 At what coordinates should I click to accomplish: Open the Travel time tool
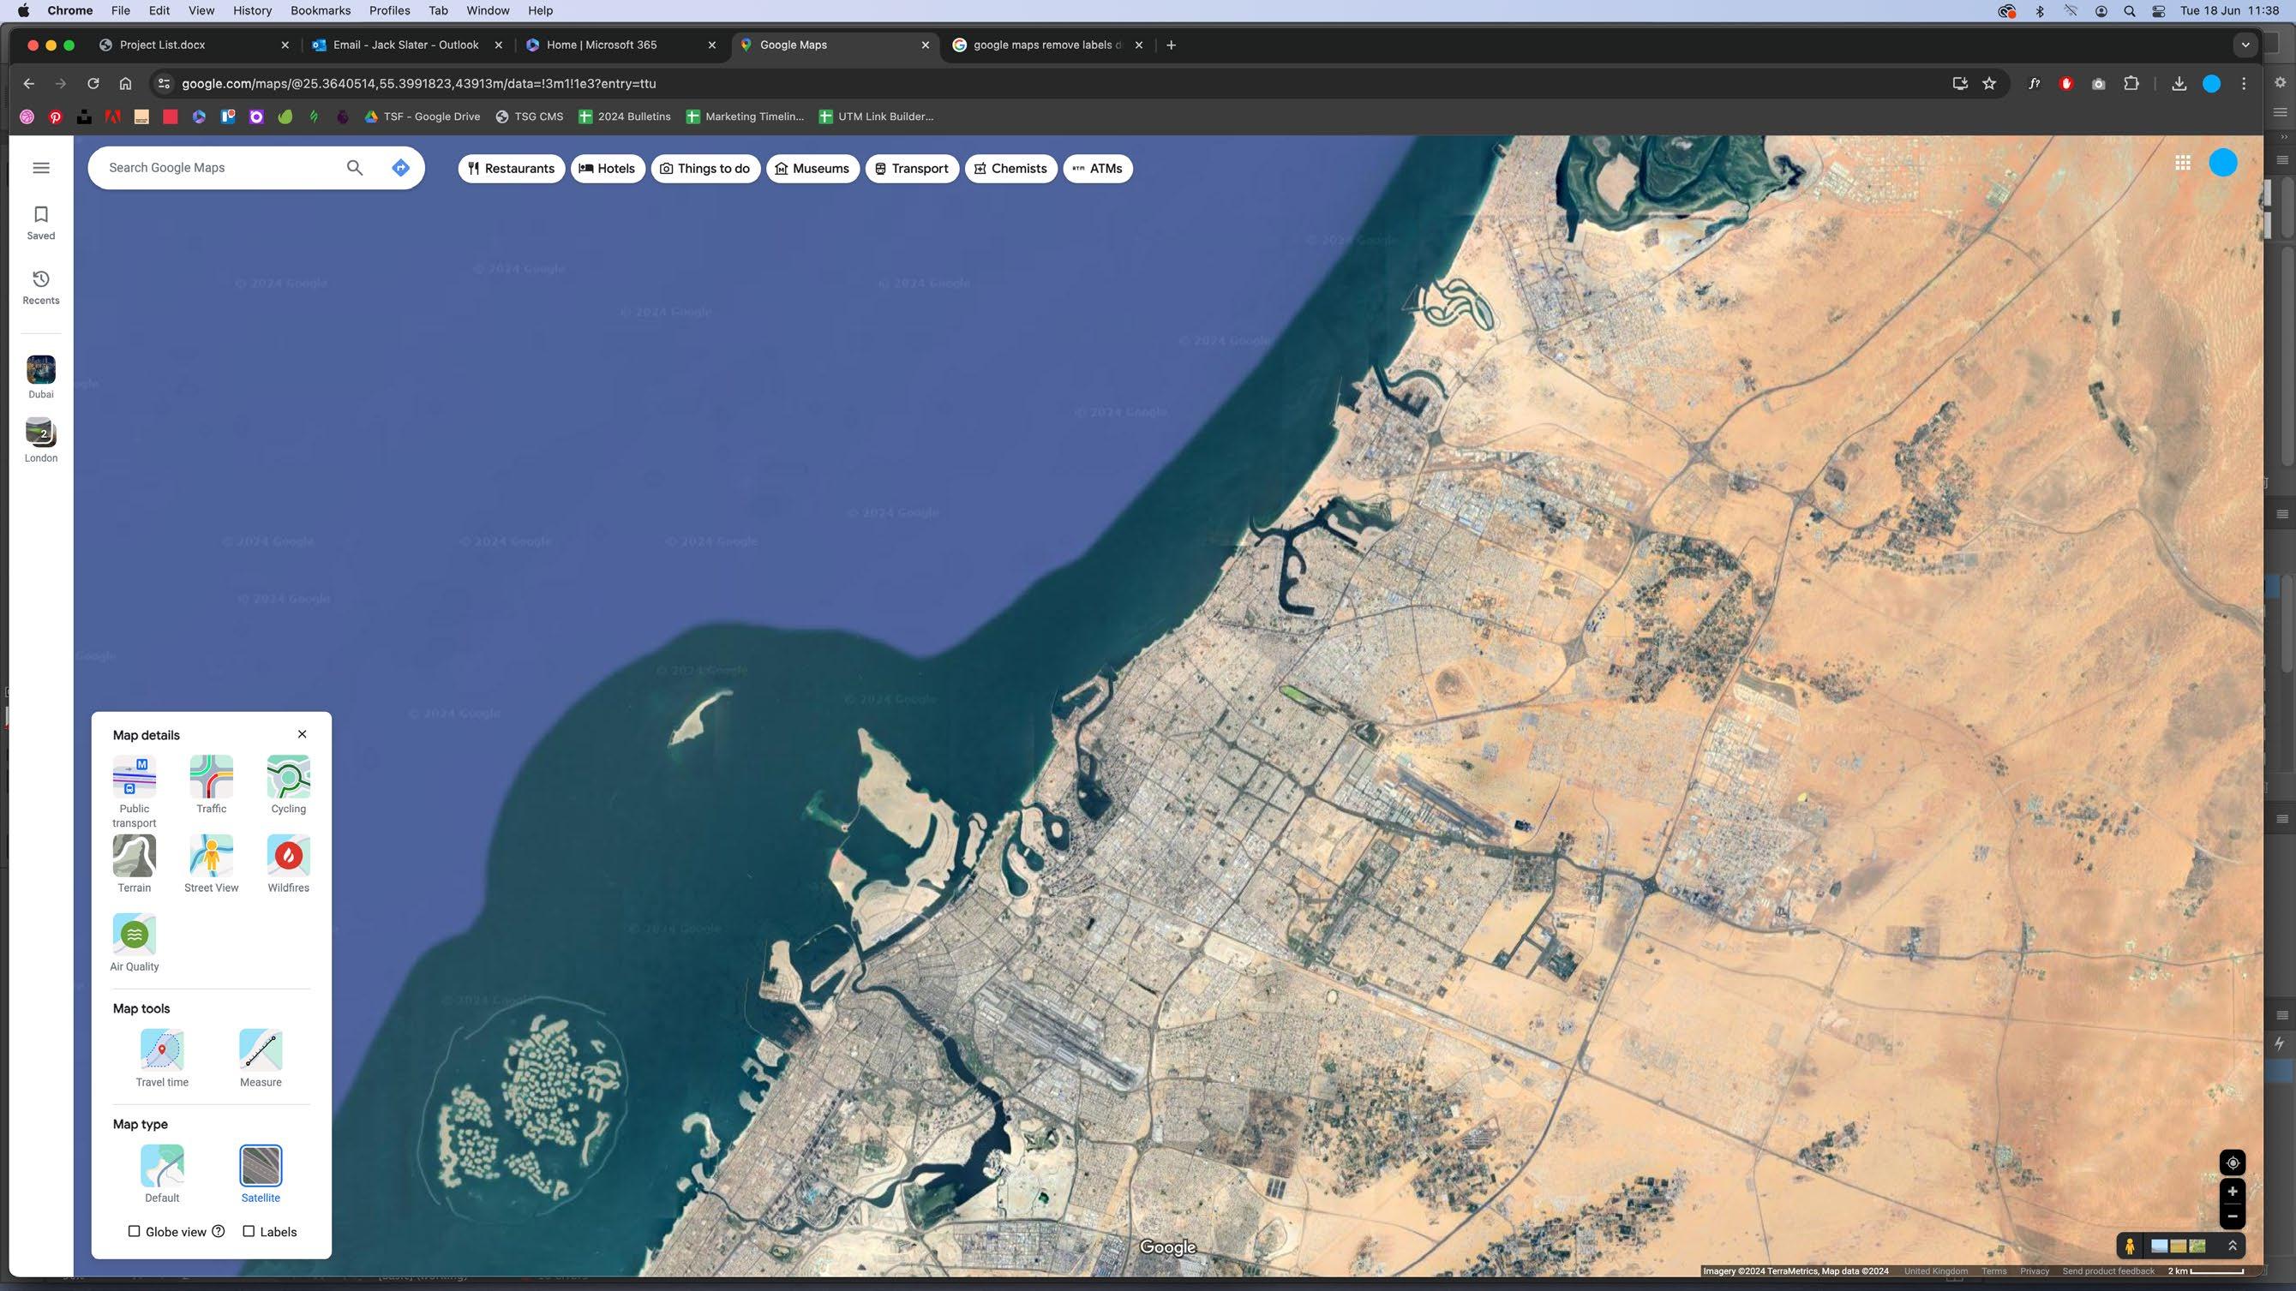(161, 1050)
